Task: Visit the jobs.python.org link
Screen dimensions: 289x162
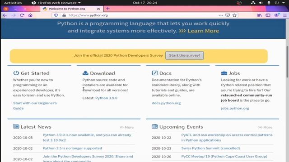Action: 235,108
